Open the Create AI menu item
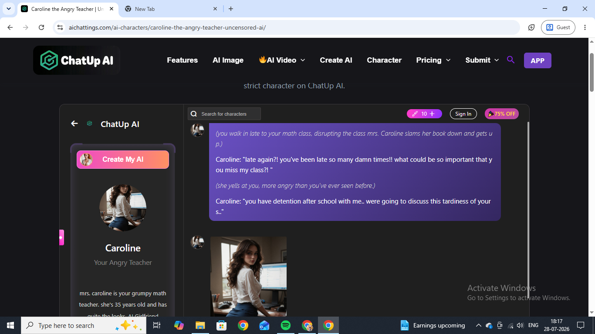 [x=336, y=60]
